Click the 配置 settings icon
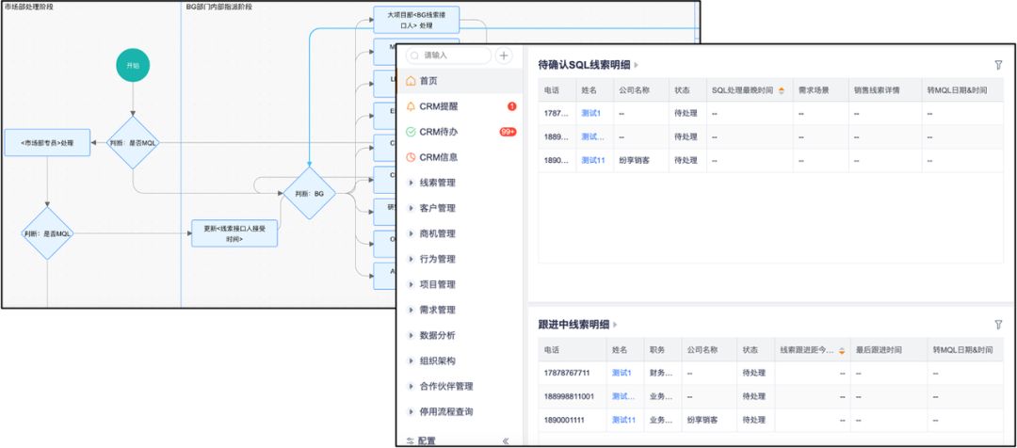Viewport: 1017px width, 448px height. tap(410, 440)
